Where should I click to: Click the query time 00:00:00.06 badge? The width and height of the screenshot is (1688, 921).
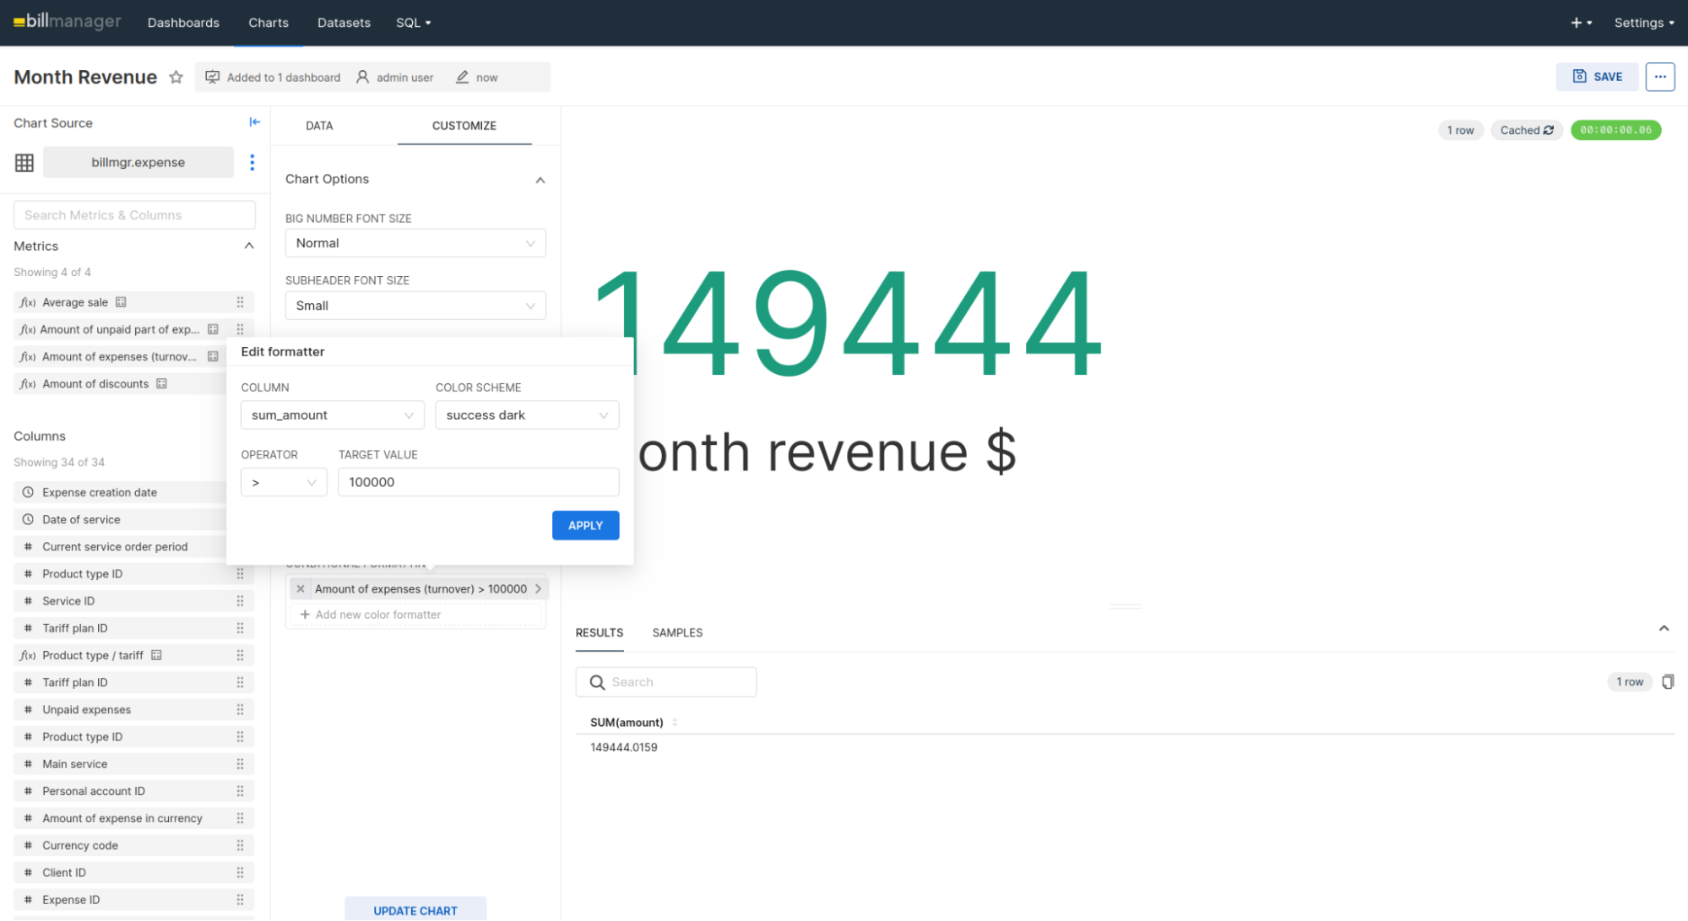point(1615,130)
